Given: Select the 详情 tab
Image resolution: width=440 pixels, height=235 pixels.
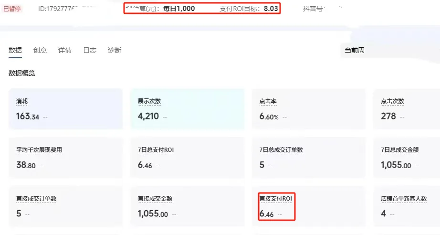Looking at the screenshot, I should click(65, 50).
